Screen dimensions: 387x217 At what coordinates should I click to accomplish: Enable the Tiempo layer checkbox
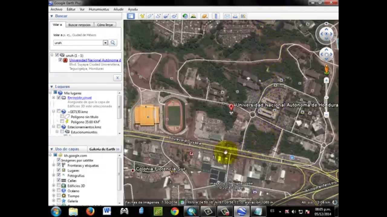59,196
